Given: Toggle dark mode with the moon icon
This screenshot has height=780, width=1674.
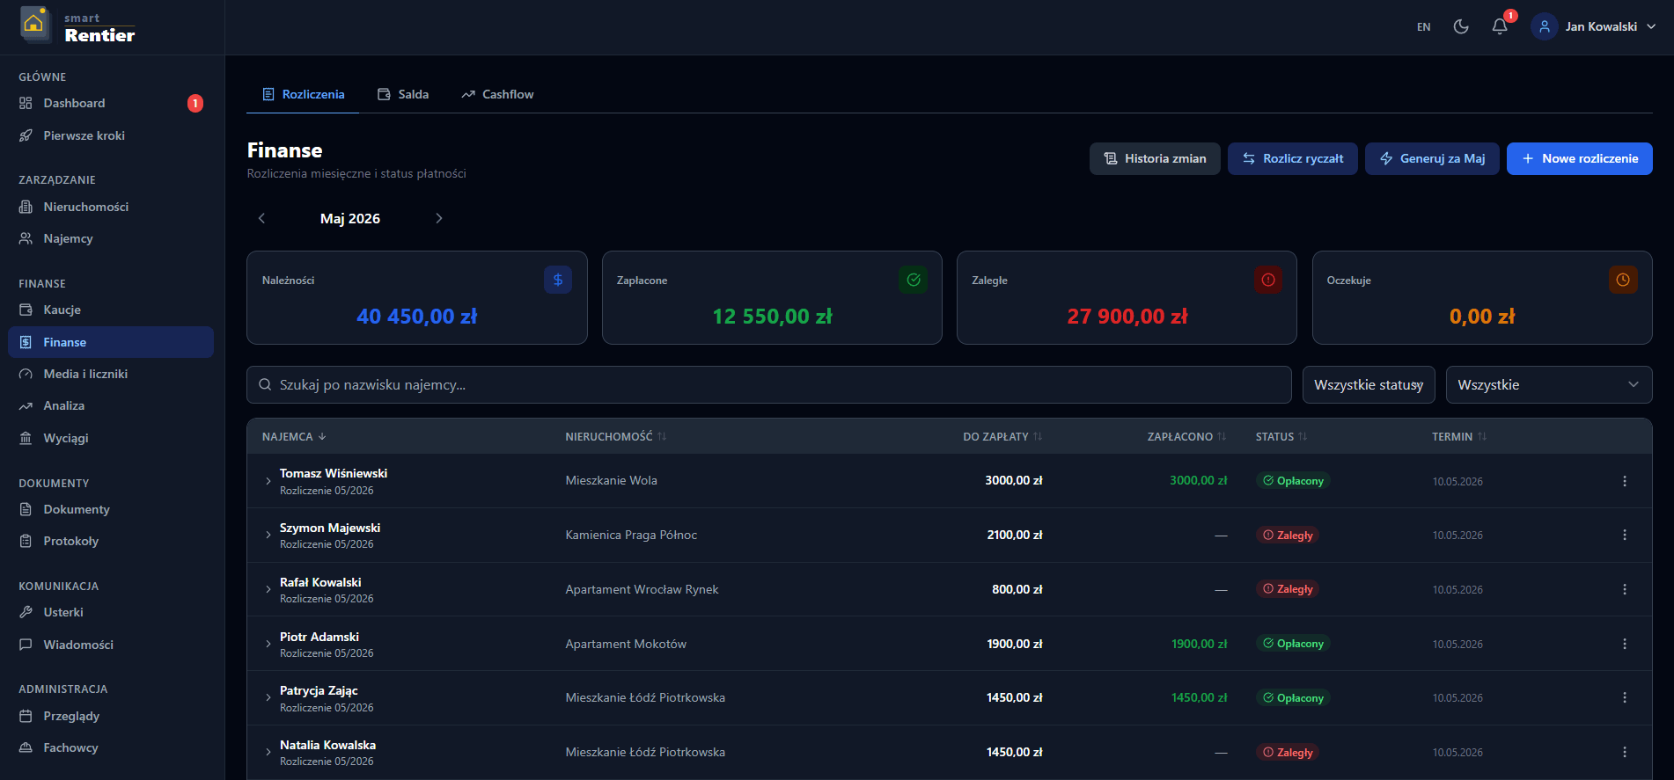Looking at the screenshot, I should click(x=1461, y=26).
